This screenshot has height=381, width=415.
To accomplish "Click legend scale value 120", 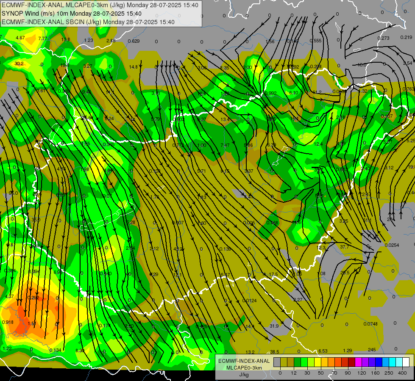I will point(362,373).
